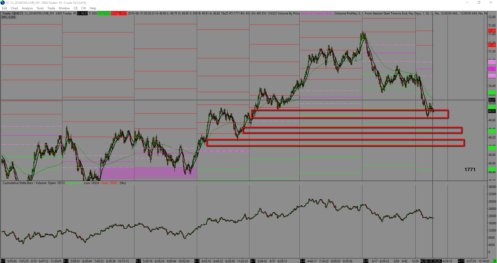Screen dimensions: 497x263
Task: Click the 5:04:32 time axis label
Action: click(x=262, y=261)
